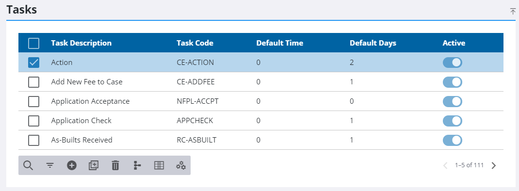This screenshot has width=519, height=191.
Task: Delete selected task with trash icon
Action: point(115,165)
